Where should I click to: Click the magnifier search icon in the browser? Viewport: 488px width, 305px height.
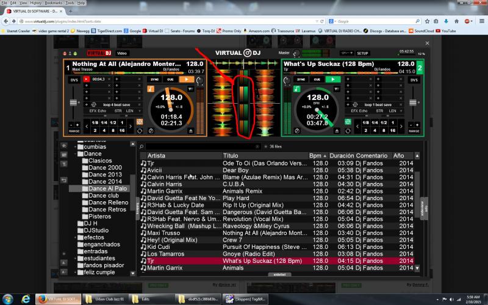tap(142, 146)
